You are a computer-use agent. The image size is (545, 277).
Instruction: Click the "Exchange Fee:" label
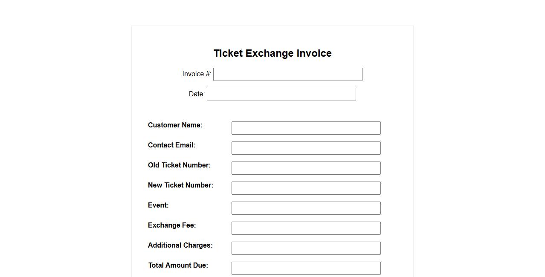[x=172, y=225]
